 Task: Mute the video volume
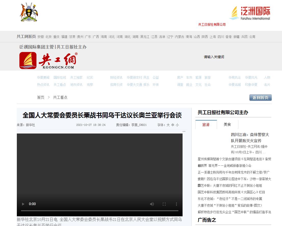point(152,204)
